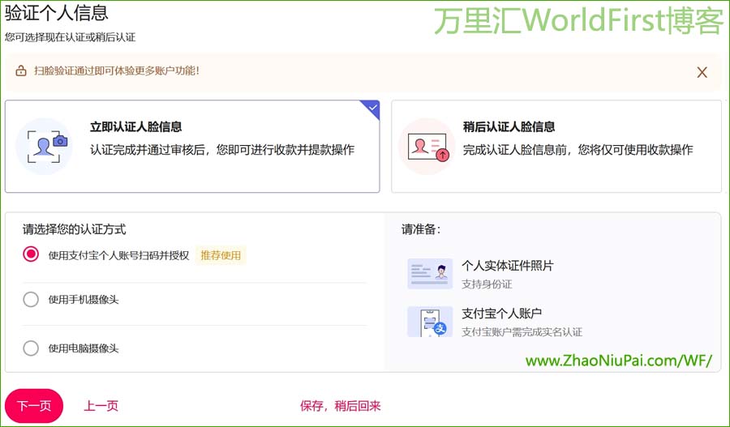Click the Alipay personal account icon

pos(430,322)
